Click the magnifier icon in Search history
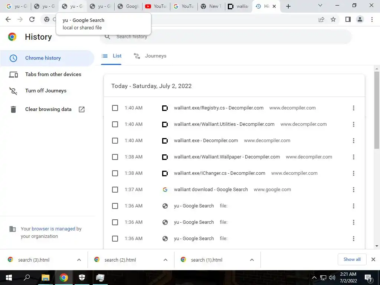Screen dimensions: 380x285 [107, 37]
